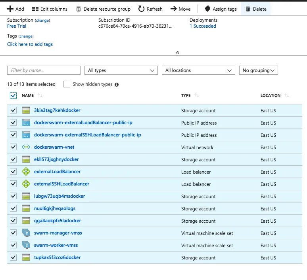The width and height of the screenshot is (307, 280).
Task: Refresh the resource list
Action: click(x=150, y=9)
